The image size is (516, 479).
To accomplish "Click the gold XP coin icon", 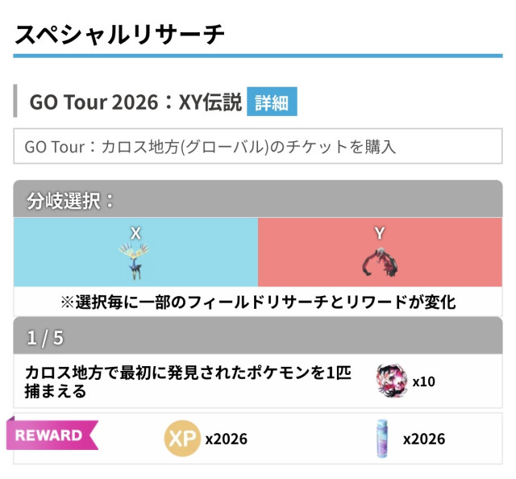I will 182,439.
